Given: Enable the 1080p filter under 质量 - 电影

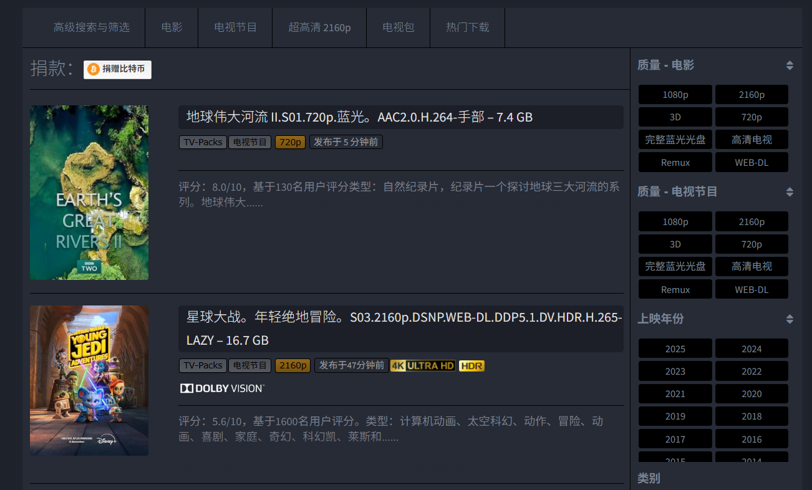Looking at the screenshot, I should click(x=675, y=94).
